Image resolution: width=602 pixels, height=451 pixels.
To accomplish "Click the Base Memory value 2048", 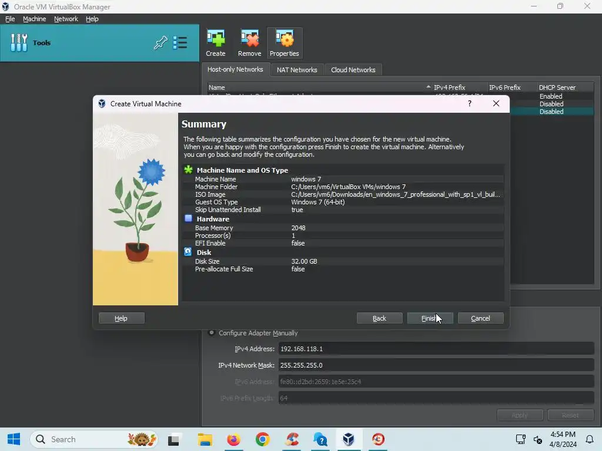I will (x=298, y=228).
